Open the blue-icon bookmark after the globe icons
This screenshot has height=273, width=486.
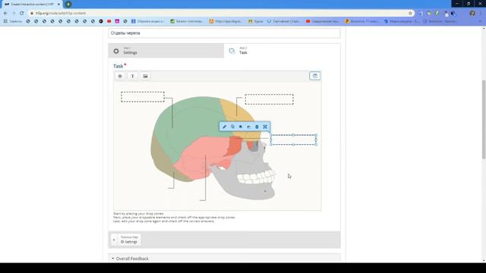[148, 21]
